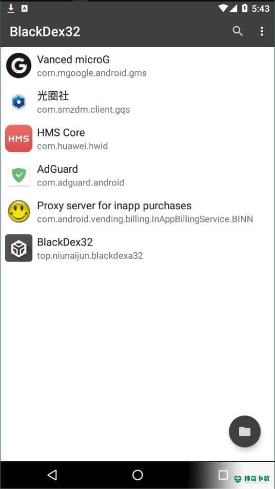The image size is (275, 489).
Task: Choose the 光圈社 app title
Action: click(x=53, y=96)
